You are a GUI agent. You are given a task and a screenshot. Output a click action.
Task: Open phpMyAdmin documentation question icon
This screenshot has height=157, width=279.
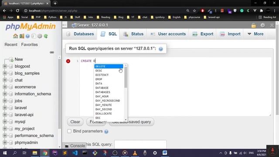click(27, 36)
